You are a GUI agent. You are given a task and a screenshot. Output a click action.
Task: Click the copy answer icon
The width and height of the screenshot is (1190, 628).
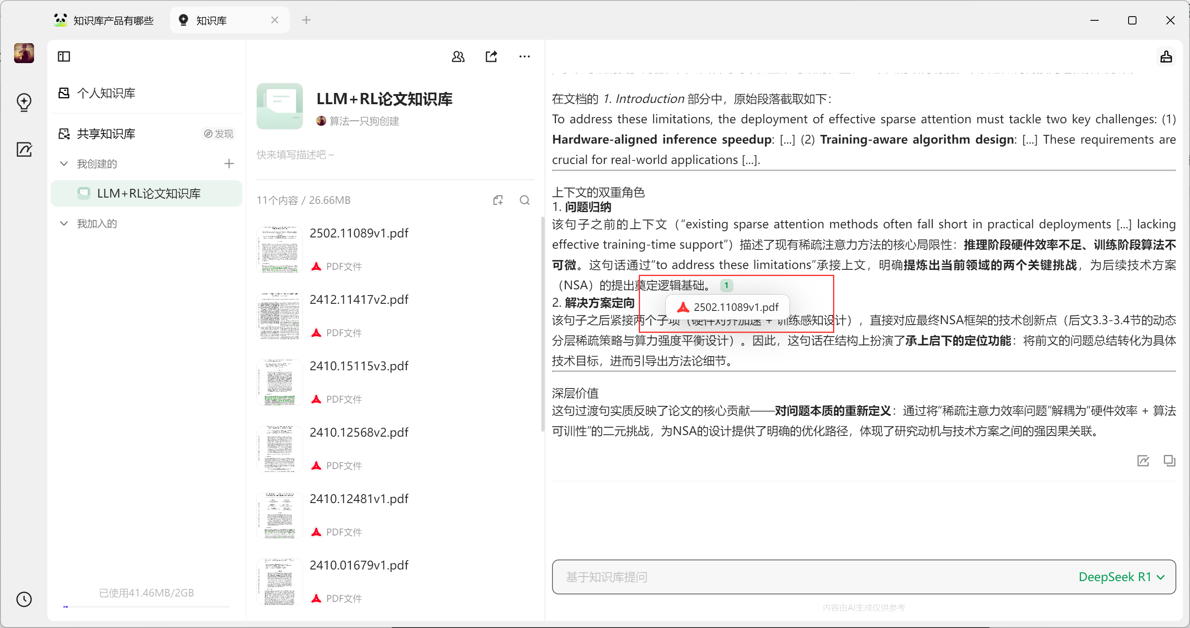tap(1169, 460)
